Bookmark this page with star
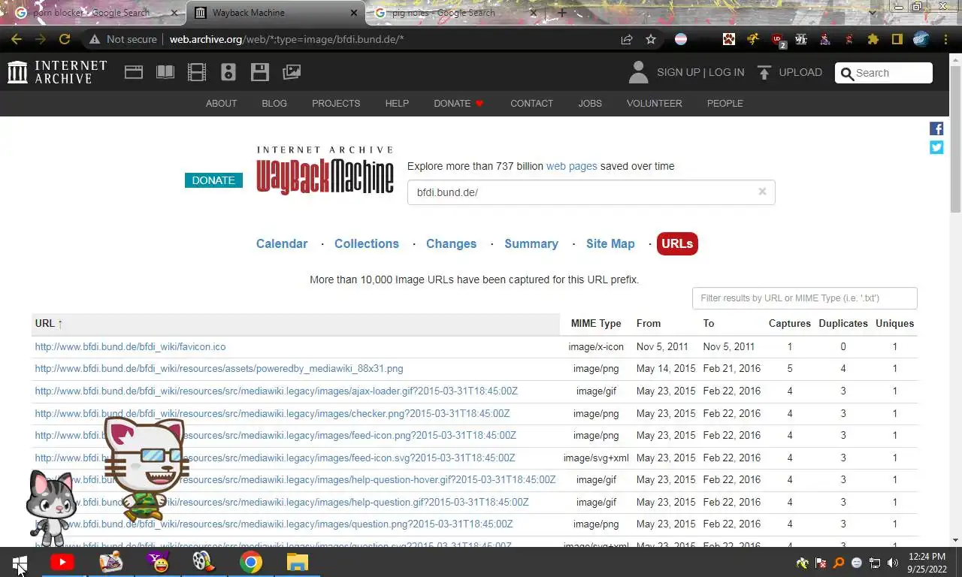This screenshot has height=577, width=962. coord(651,39)
